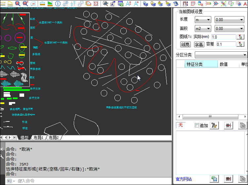The height and width of the screenshot is (185, 248).
Task: Click the pick button beside 容差 field
Action: click(x=241, y=44)
